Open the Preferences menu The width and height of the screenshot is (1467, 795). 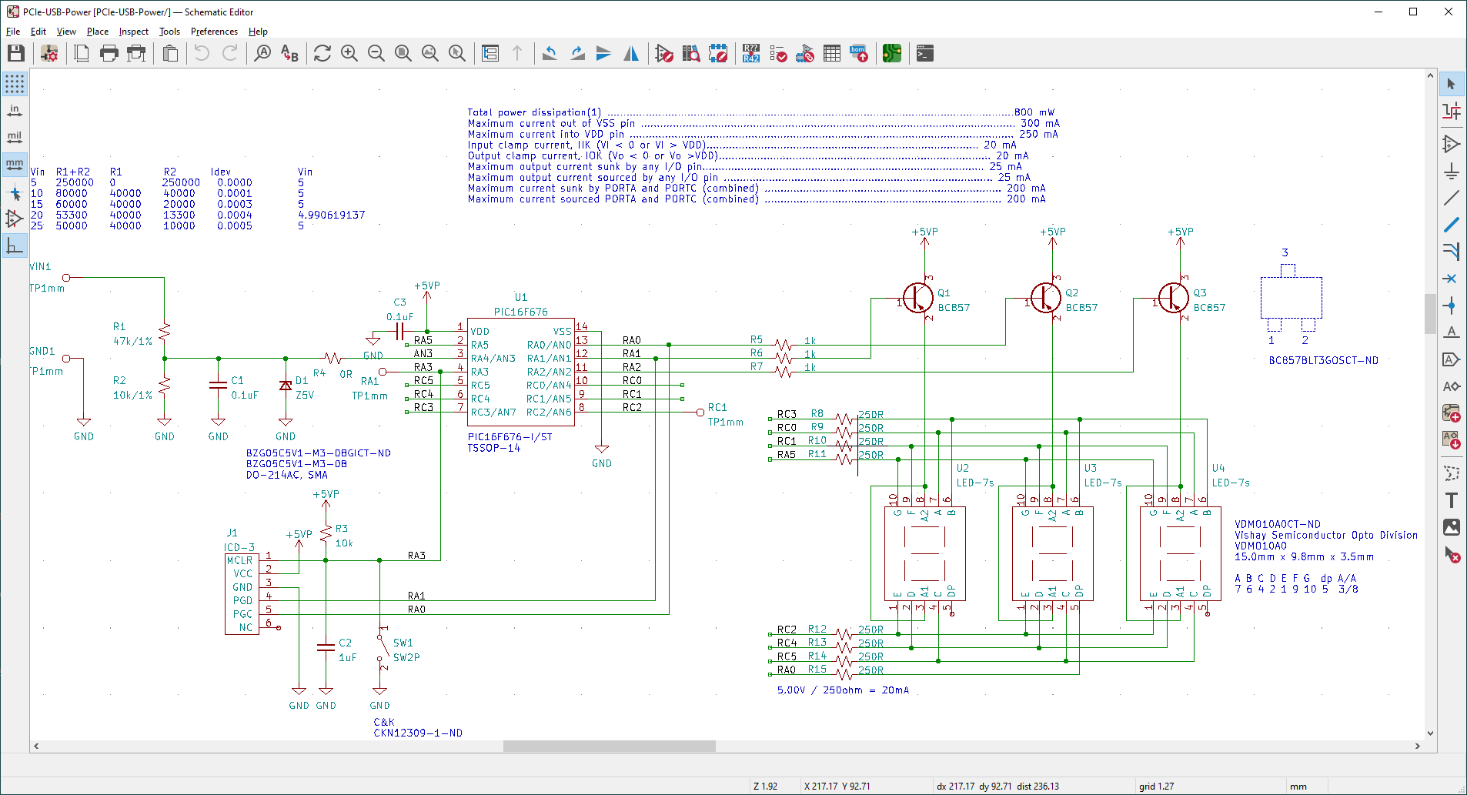[x=214, y=32]
